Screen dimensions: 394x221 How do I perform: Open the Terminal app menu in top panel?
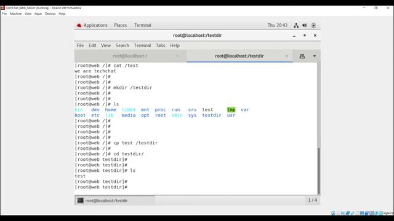[x=143, y=25]
